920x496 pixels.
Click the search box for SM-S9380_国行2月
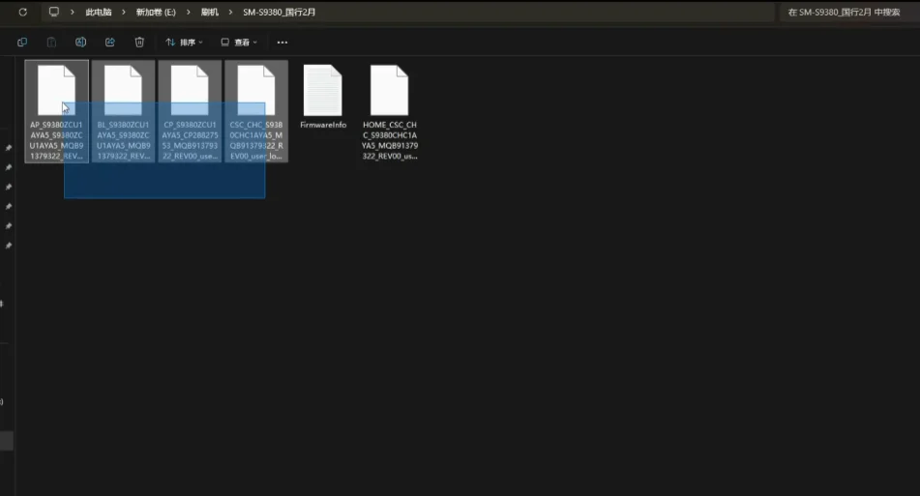(844, 12)
